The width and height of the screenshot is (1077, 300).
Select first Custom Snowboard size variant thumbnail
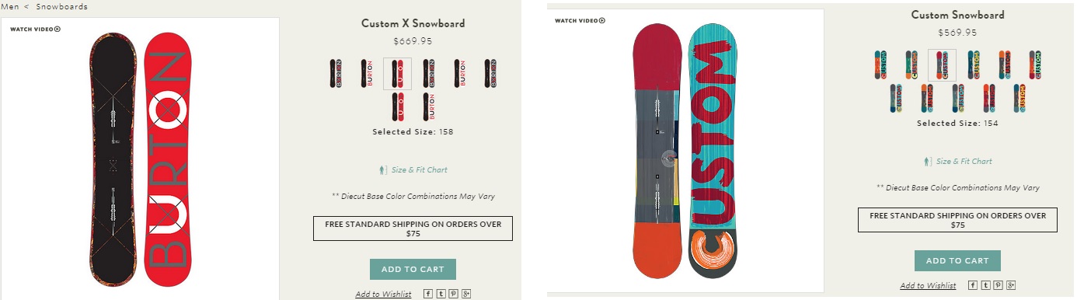[880, 65]
